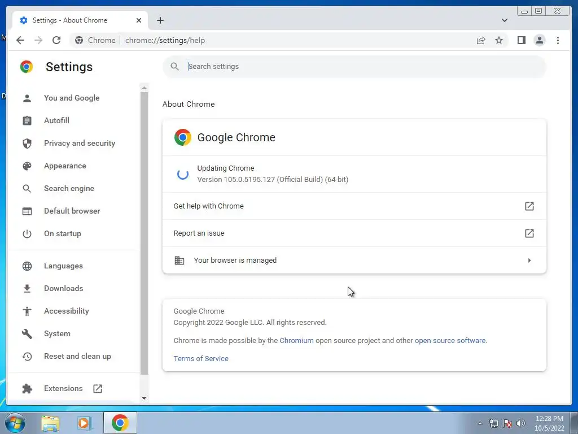Click the shield icon for Privacy and security
578x434 pixels.
point(27,143)
